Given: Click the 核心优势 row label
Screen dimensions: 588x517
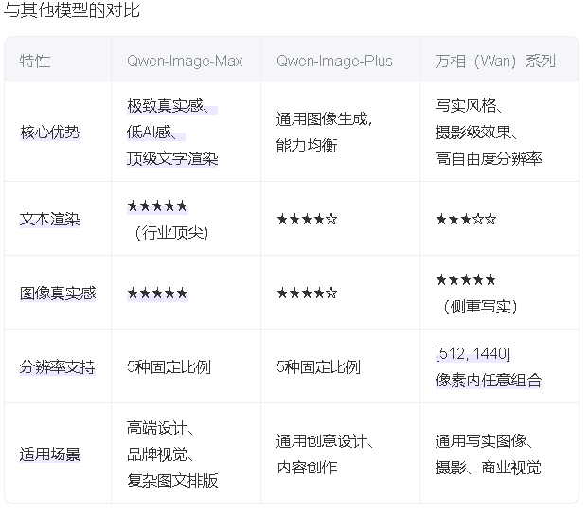Looking at the screenshot, I should pos(50,132).
